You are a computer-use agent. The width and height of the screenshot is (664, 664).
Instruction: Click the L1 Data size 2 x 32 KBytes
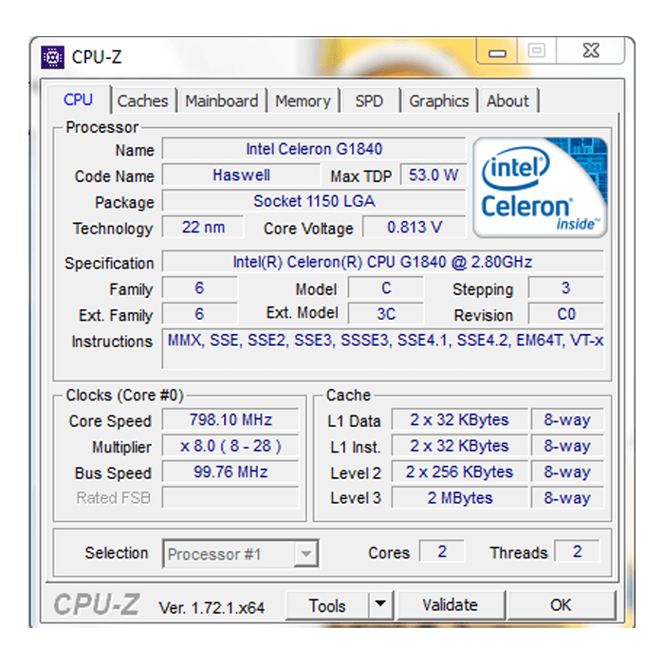point(459,420)
